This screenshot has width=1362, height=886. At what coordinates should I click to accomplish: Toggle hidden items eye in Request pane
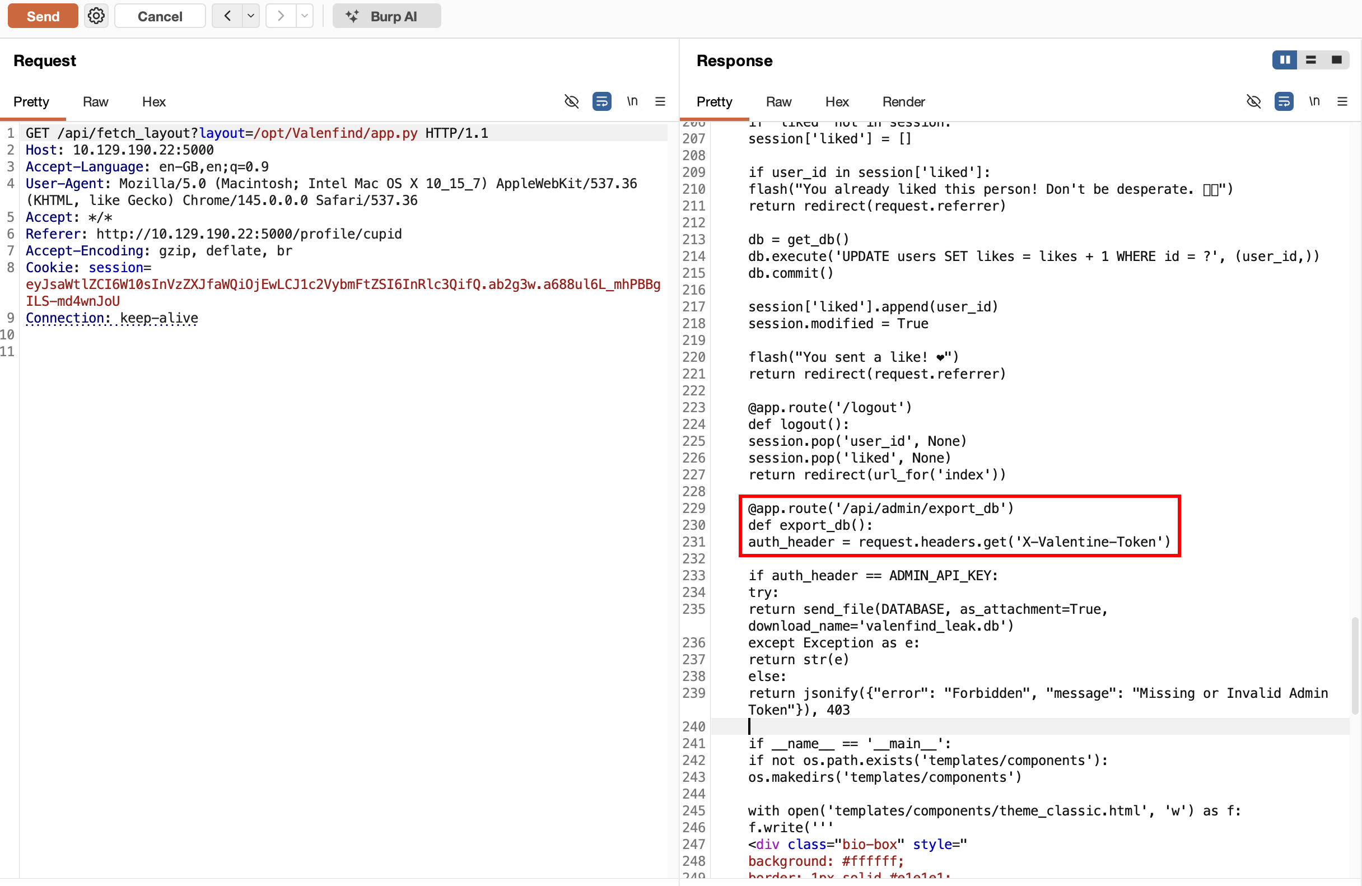point(571,101)
